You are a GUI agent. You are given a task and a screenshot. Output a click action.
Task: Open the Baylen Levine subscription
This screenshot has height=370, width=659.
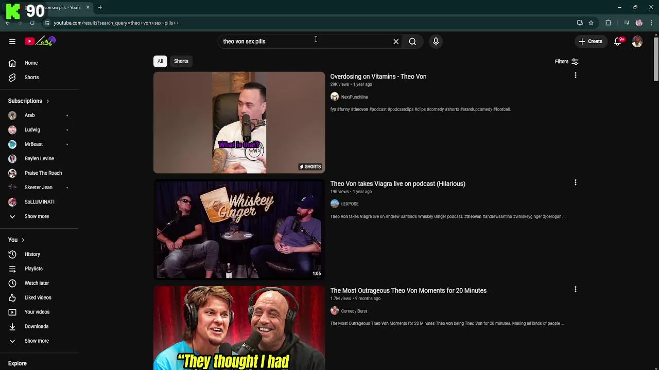point(39,158)
